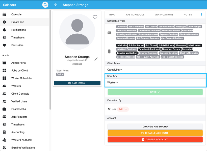
Task: Switch to the INFO tab
Action: [112, 15]
